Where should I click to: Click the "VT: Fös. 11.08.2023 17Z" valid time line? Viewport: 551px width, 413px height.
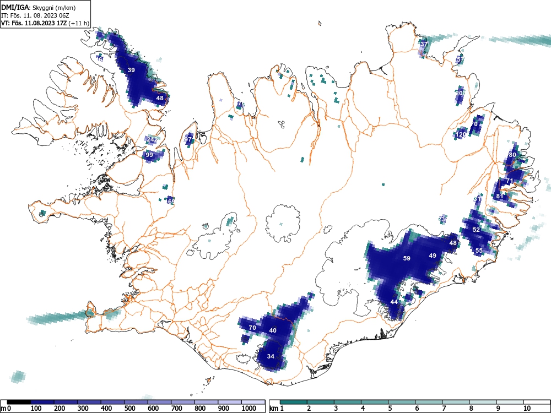(x=34, y=23)
